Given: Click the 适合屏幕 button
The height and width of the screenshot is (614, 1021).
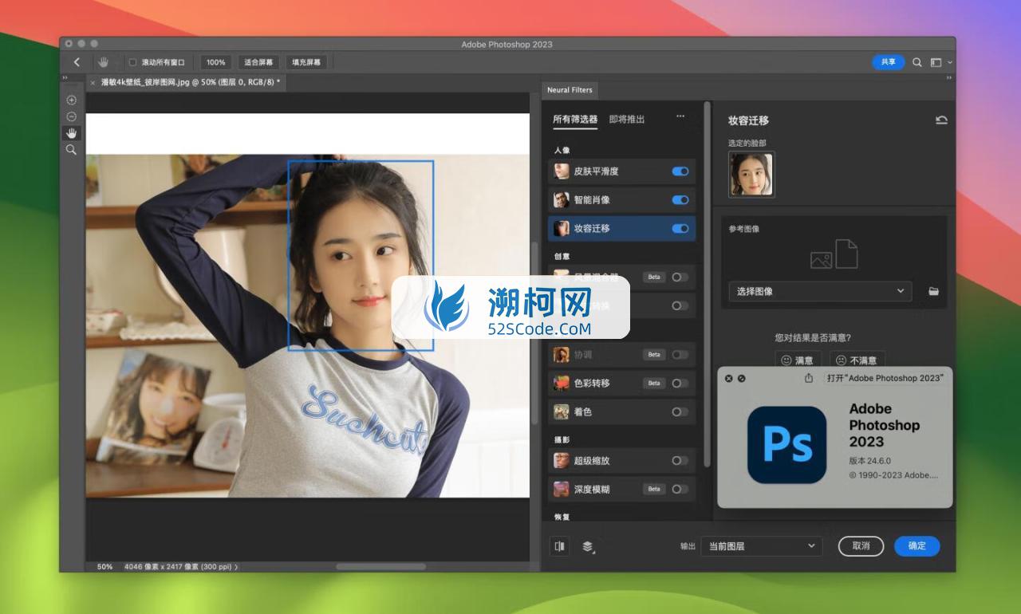Looking at the screenshot, I should click(x=258, y=62).
